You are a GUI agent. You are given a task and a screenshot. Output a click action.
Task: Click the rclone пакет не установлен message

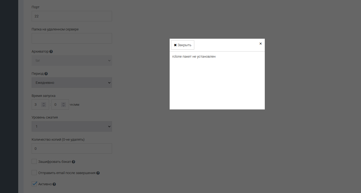click(x=194, y=57)
